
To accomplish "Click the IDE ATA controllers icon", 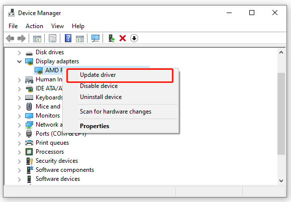I will (29, 88).
